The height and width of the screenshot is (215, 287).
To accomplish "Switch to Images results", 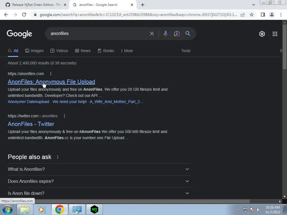I will tap(34, 51).
